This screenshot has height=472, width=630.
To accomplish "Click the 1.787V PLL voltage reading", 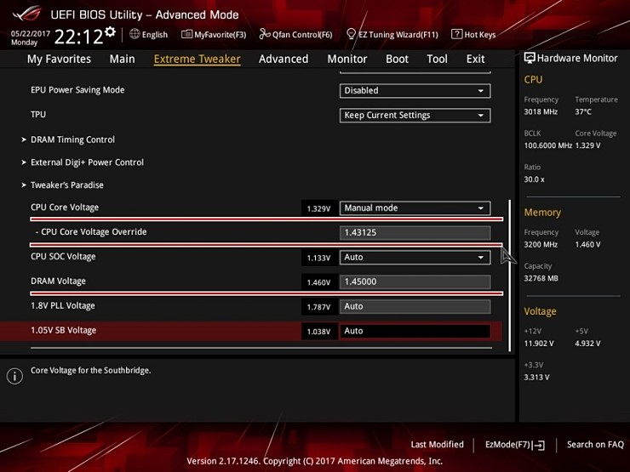I will 318,307.
